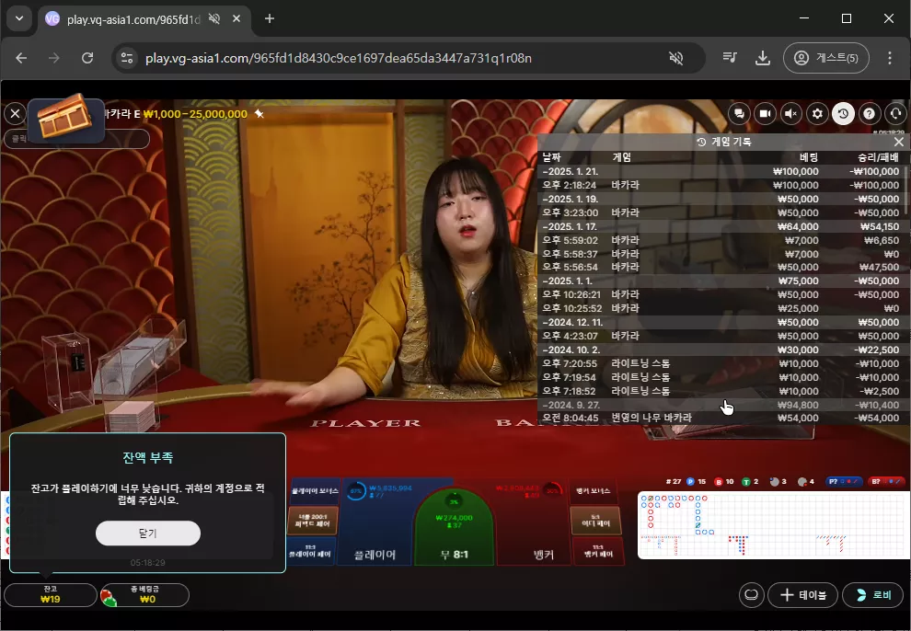Bet on the 뱅커 area

pos(535,522)
